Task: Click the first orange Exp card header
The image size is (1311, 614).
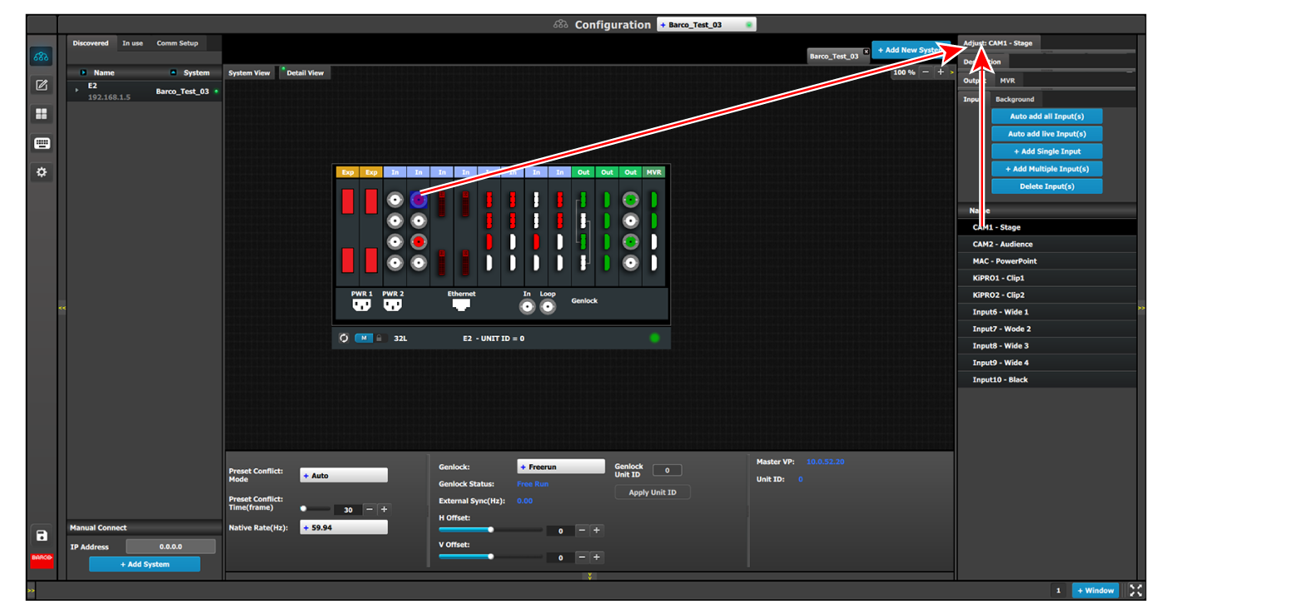Action: coord(348,172)
